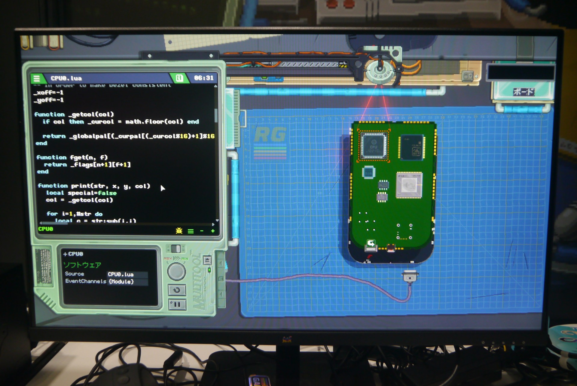Click the MAX-MIN speed dial knob
Viewport: 577px width, 386px height.
(176, 271)
